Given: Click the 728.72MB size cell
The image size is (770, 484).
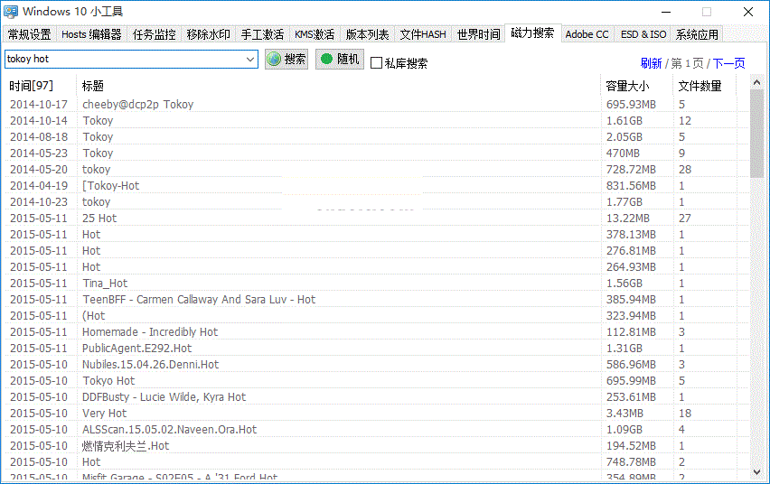Looking at the screenshot, I should [x=631, y=170].
